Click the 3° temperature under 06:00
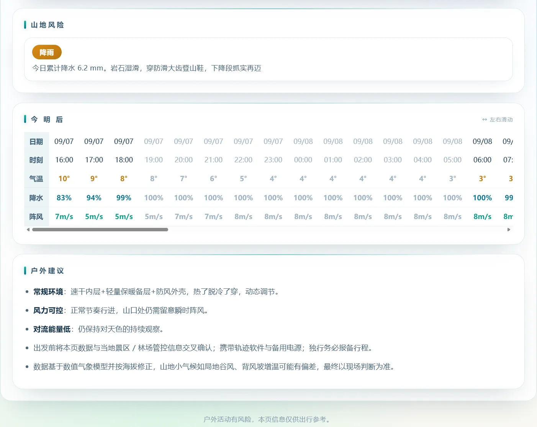Viewport: 537px width, 427px height. [x=482, y=179]
